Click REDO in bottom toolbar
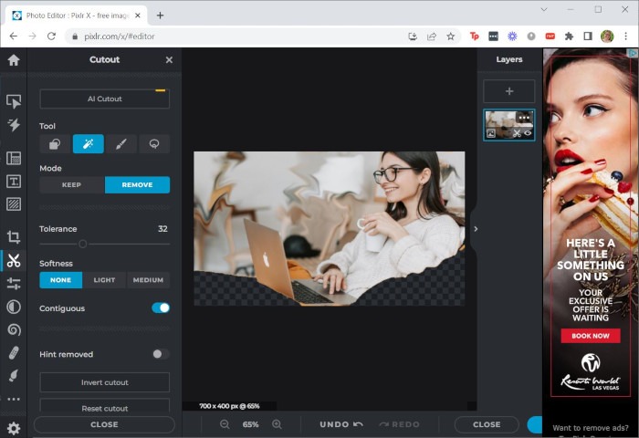Viewport: 639px width, 438px height. (399, 424)
